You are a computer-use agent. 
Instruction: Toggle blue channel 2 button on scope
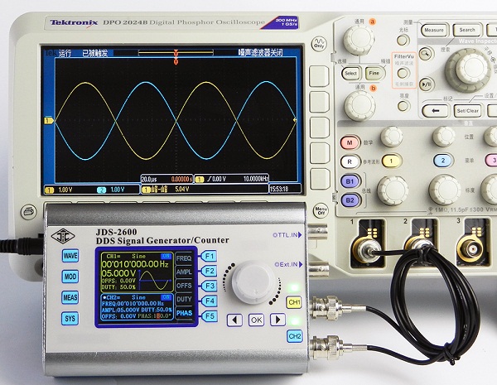[443, 161]
